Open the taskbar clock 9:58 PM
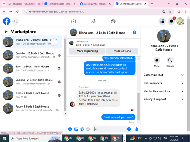The width and height of the screenshot is (190, 142). click(x=174, y=138)
